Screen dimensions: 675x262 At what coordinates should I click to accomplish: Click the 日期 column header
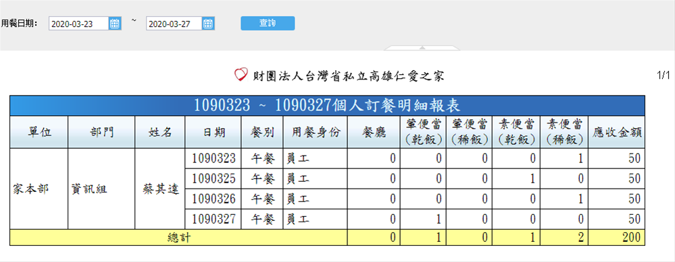[214, 132]
